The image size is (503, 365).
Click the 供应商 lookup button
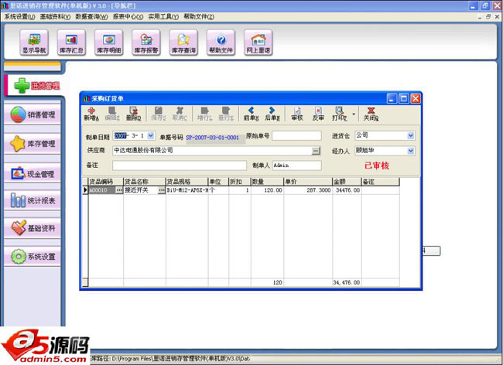[x=316, y=151]
